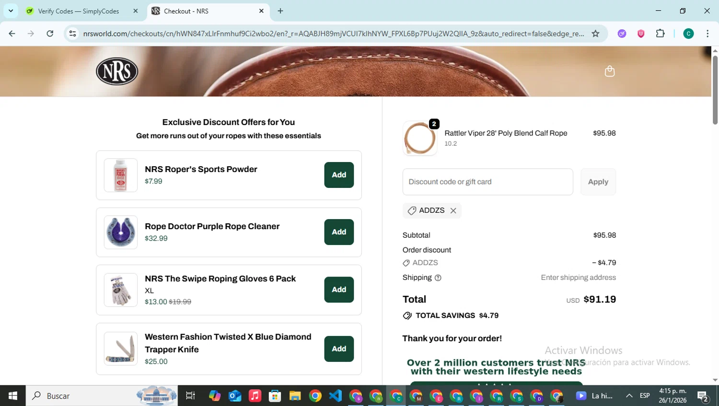
Task: Open the plain Google Chrome taskbar icon
Action: (x=315, y=396)
